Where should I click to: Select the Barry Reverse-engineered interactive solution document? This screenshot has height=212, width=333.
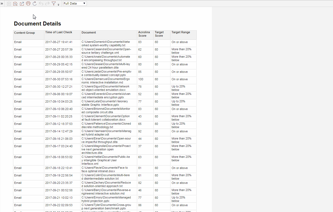[x=106, y=192]
